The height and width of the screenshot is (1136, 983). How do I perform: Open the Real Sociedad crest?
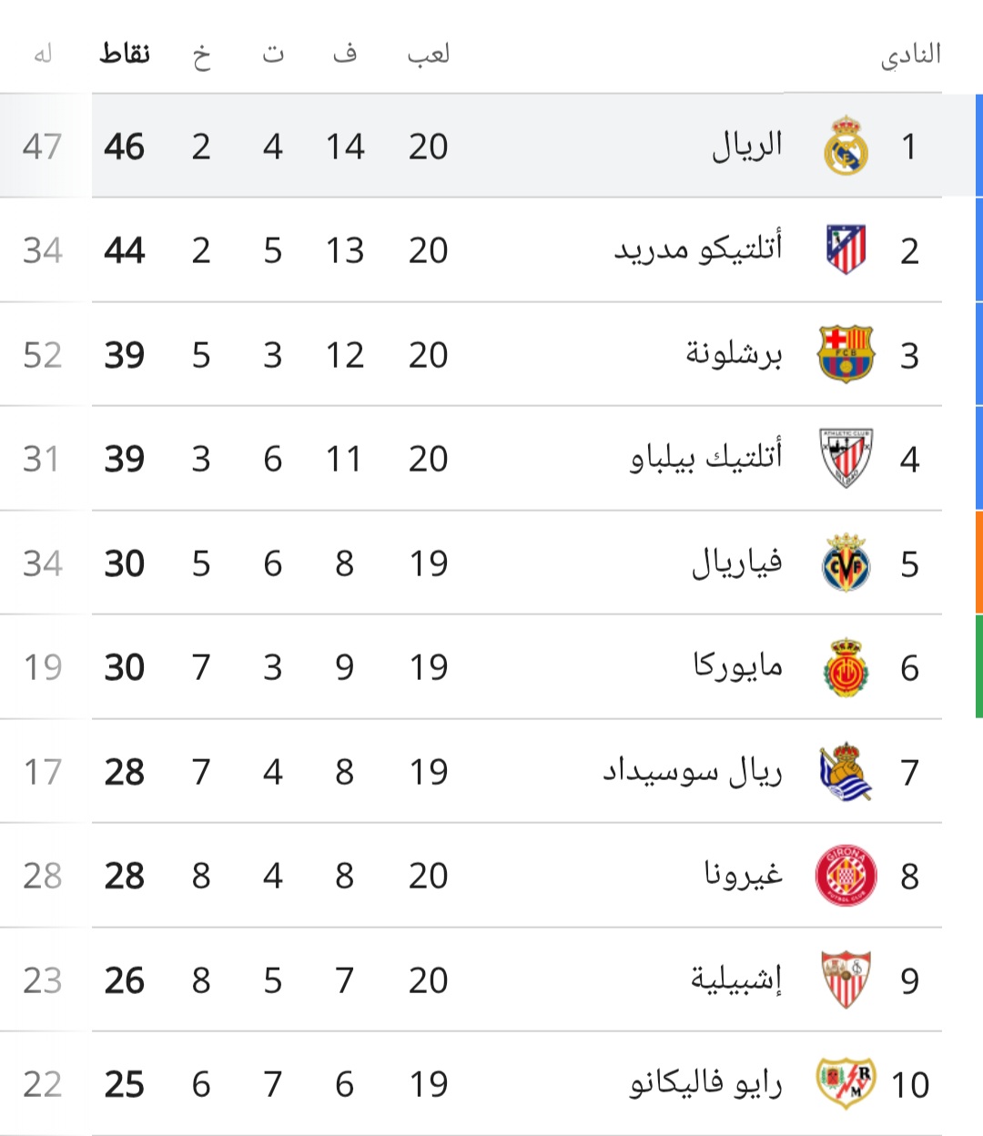pyautogui.click(x=846, y=771)
